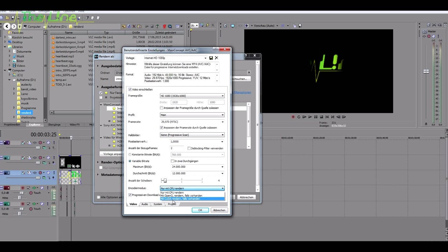Open the Pixelseitenverh. dropdown
The width and height of the screenshot is (448, 252).
click(223, 141)
